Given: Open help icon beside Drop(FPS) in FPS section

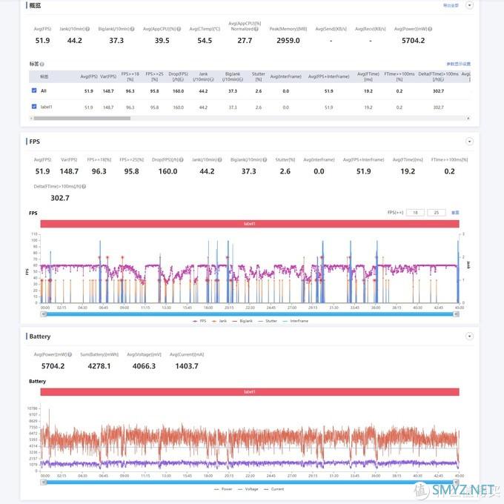Looking at the screenshot, I should click(182, 160).
